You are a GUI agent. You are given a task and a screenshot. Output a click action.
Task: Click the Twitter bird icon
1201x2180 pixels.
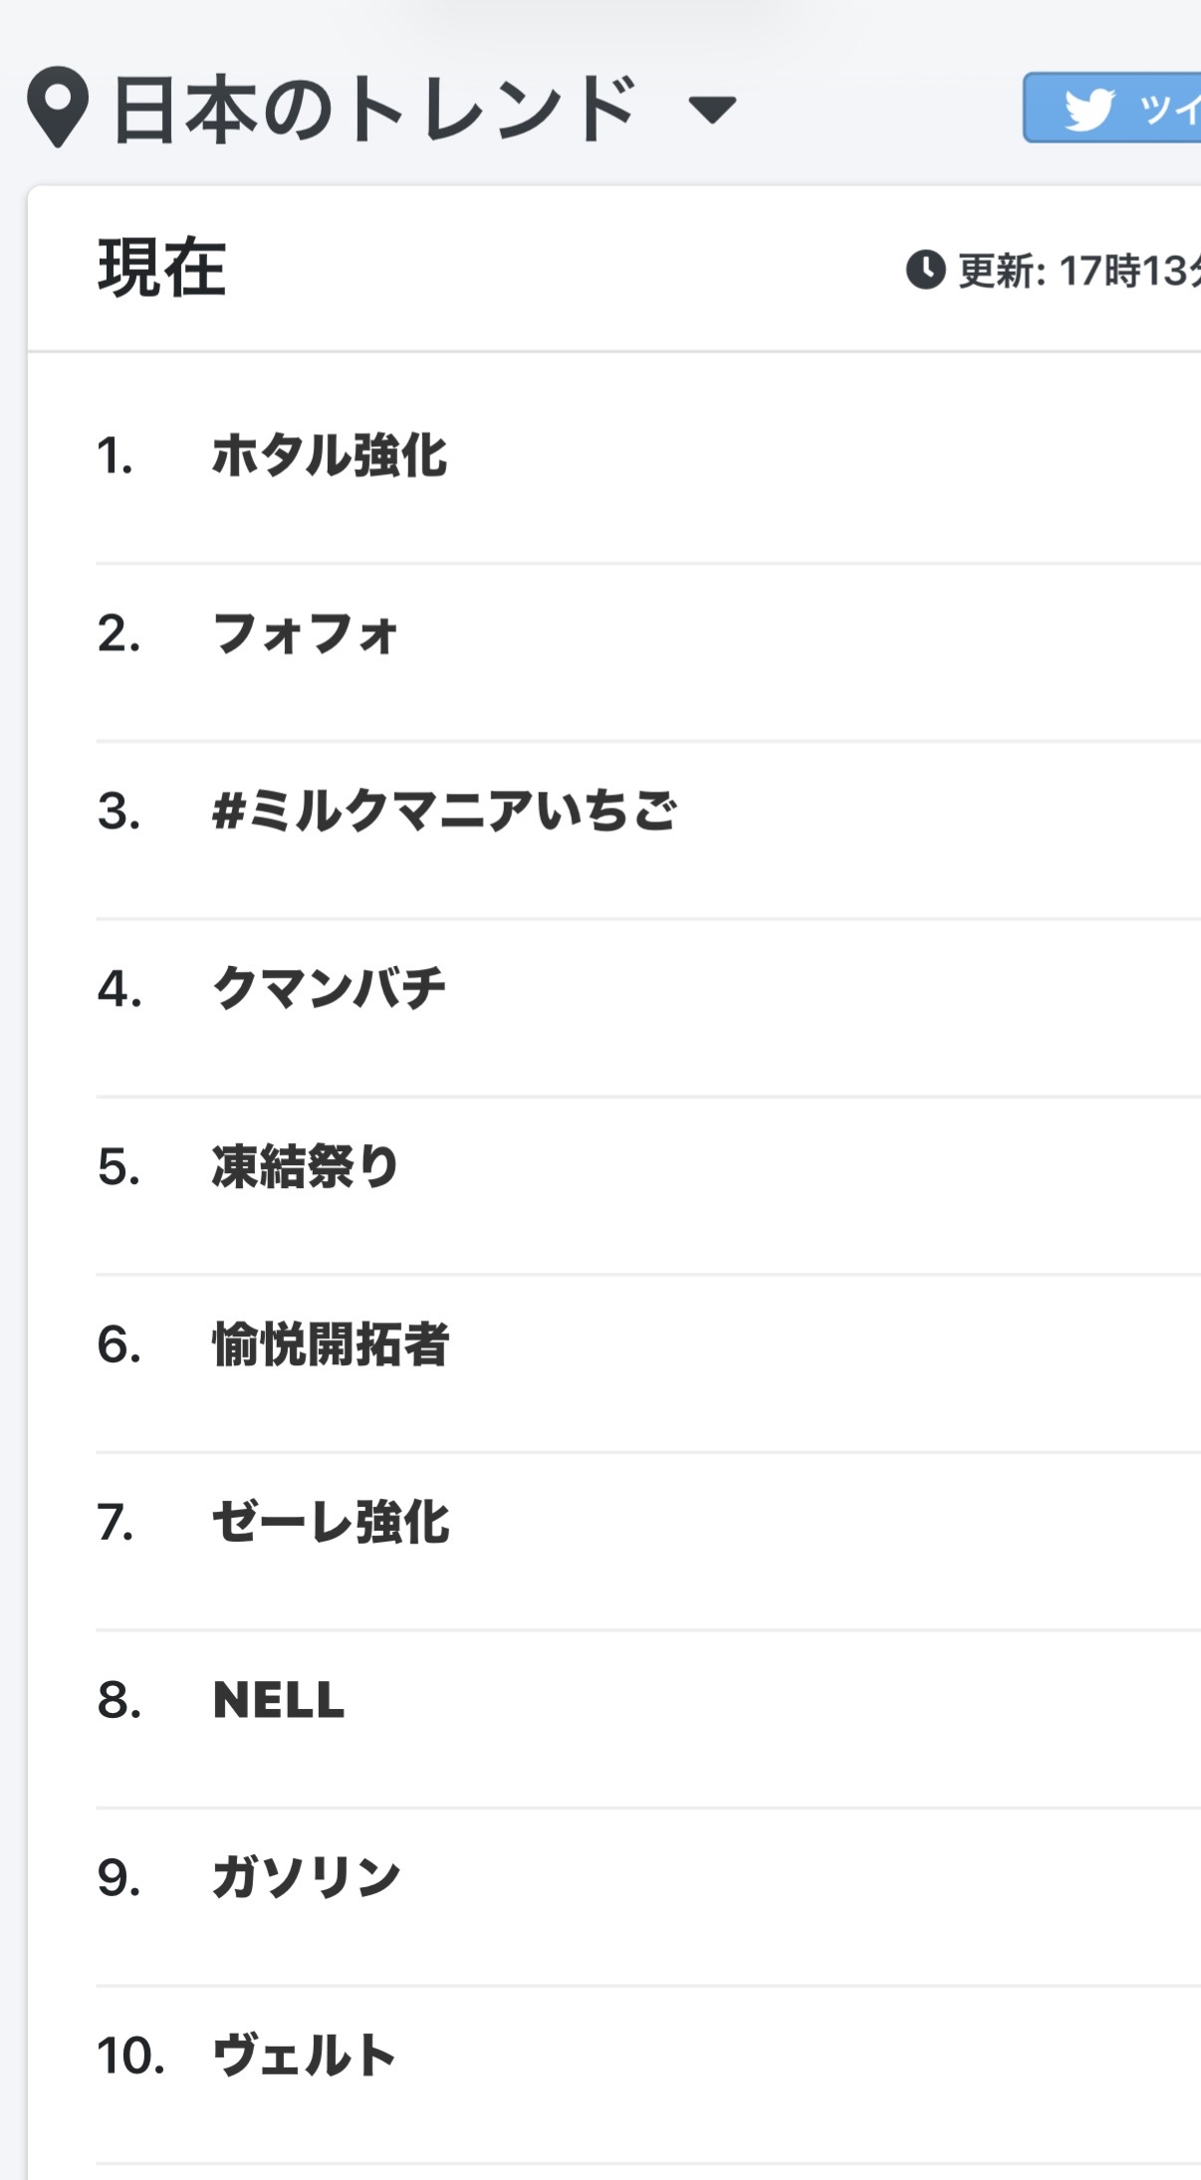[x=1087, y=109]
